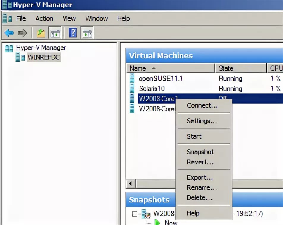Click the CPU column header
The width and height of the screenshot is (283, 225).
pos(275,68)
